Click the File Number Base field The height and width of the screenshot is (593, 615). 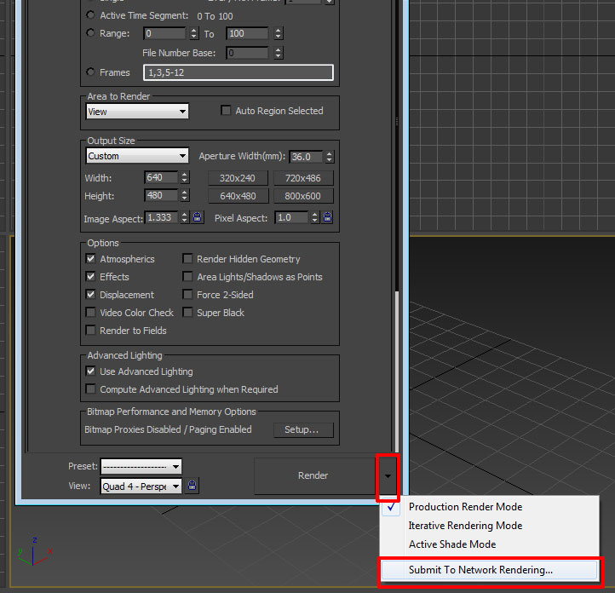click(248, 53)
